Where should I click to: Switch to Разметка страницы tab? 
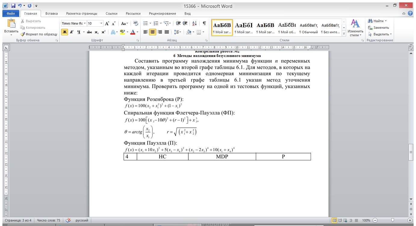tap(82, 13)
